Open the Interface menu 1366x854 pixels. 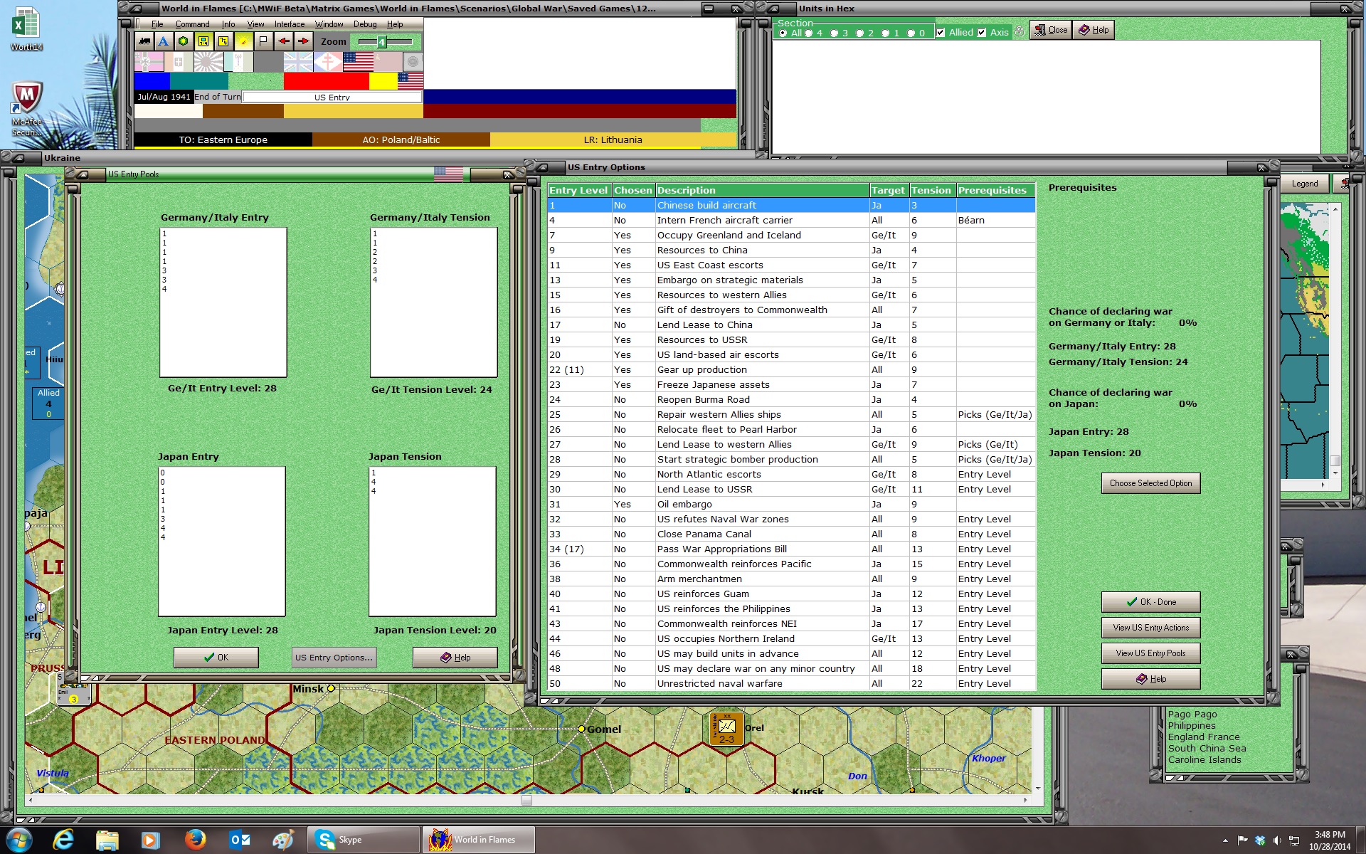pyautogui.click(x=290, y=24)
